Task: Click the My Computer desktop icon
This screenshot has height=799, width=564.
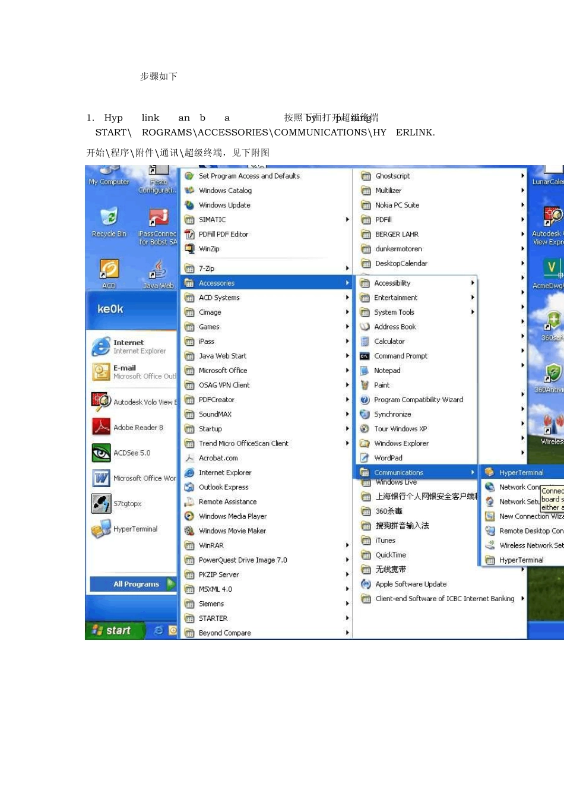Action: coord(109,175)
